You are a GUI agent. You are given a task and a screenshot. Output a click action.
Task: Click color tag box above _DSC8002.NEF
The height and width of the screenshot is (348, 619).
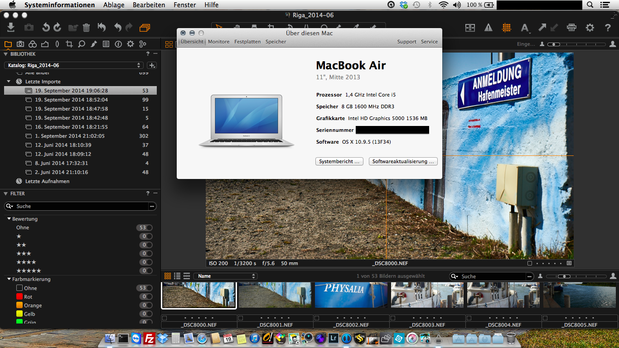[x=317, y=318]
